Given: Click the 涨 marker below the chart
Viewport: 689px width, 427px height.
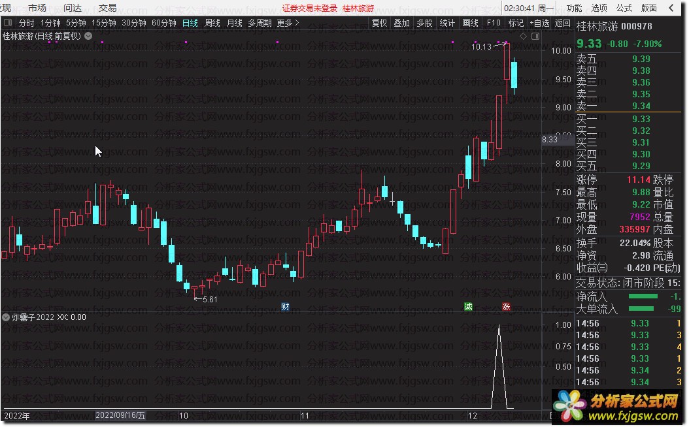Looking at the screenshot, I should [506, 307].
